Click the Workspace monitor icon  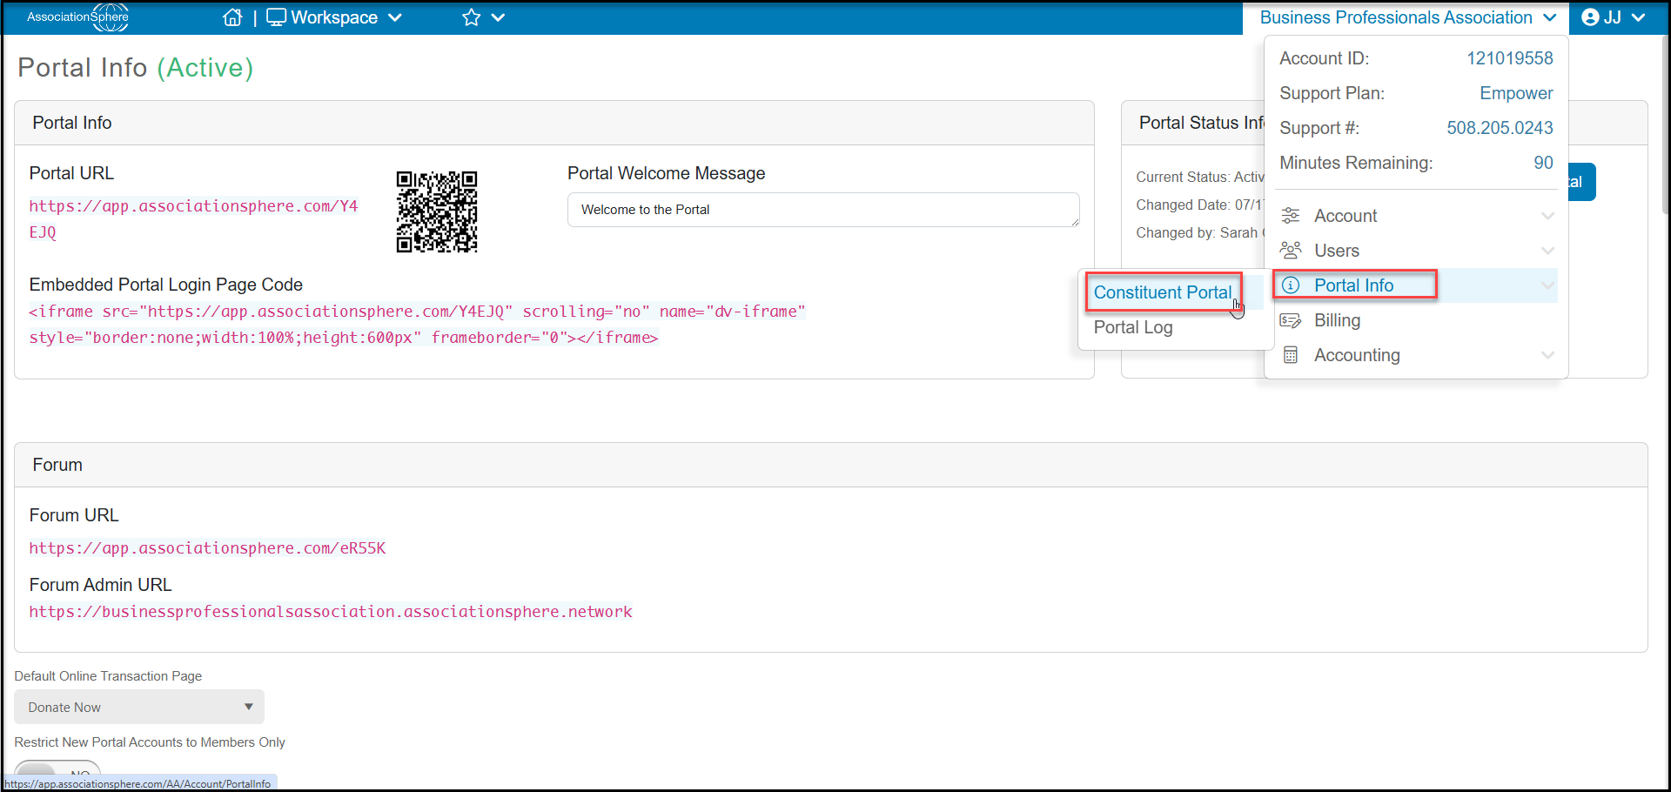(276, 17)
